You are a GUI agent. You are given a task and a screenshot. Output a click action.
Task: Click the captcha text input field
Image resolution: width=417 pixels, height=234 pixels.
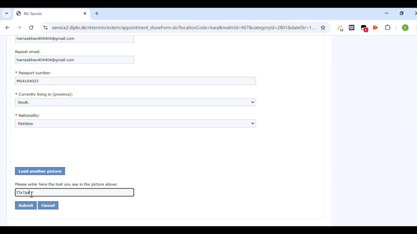(75, 192)
